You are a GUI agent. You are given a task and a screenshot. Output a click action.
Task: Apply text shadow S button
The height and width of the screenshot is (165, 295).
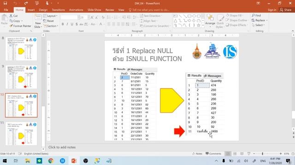pyautogui.click(x=77, y=24)
